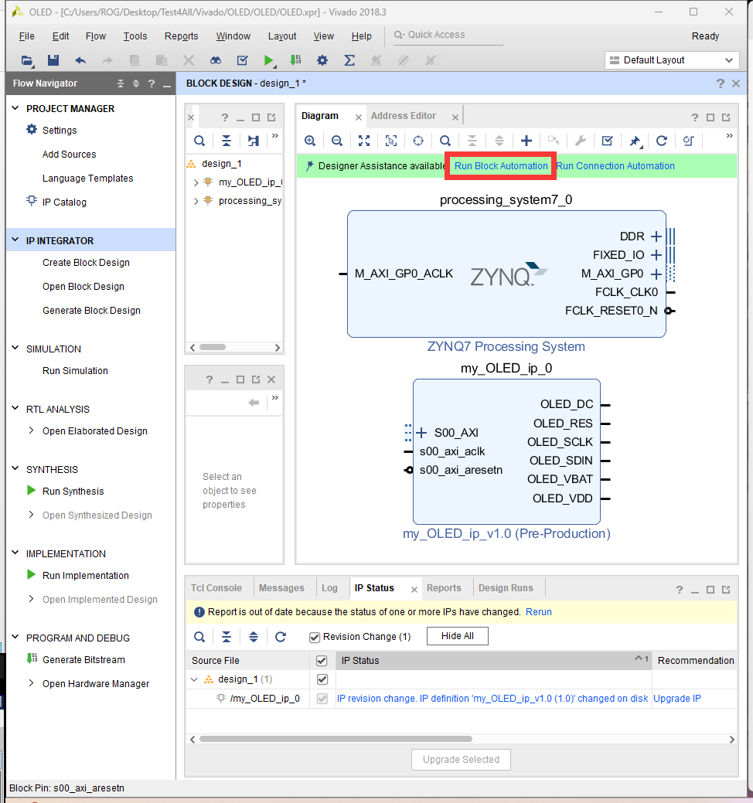Select the my_OLED_ip_0 block in the diagram
753x803 pixels.
tap(506, 451)
